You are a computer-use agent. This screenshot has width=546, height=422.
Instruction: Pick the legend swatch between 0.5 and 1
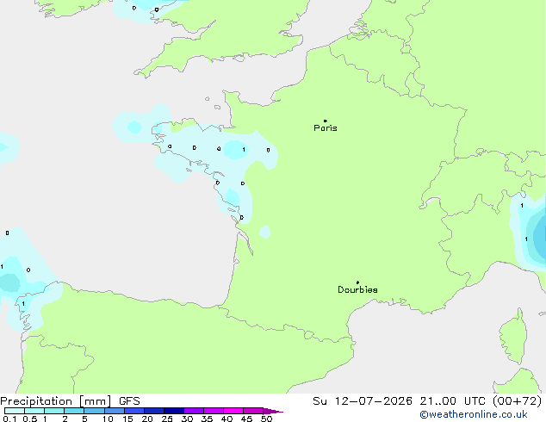[34, 411]
